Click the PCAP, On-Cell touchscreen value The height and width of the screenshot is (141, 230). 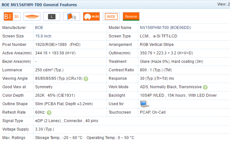(153, 112)
